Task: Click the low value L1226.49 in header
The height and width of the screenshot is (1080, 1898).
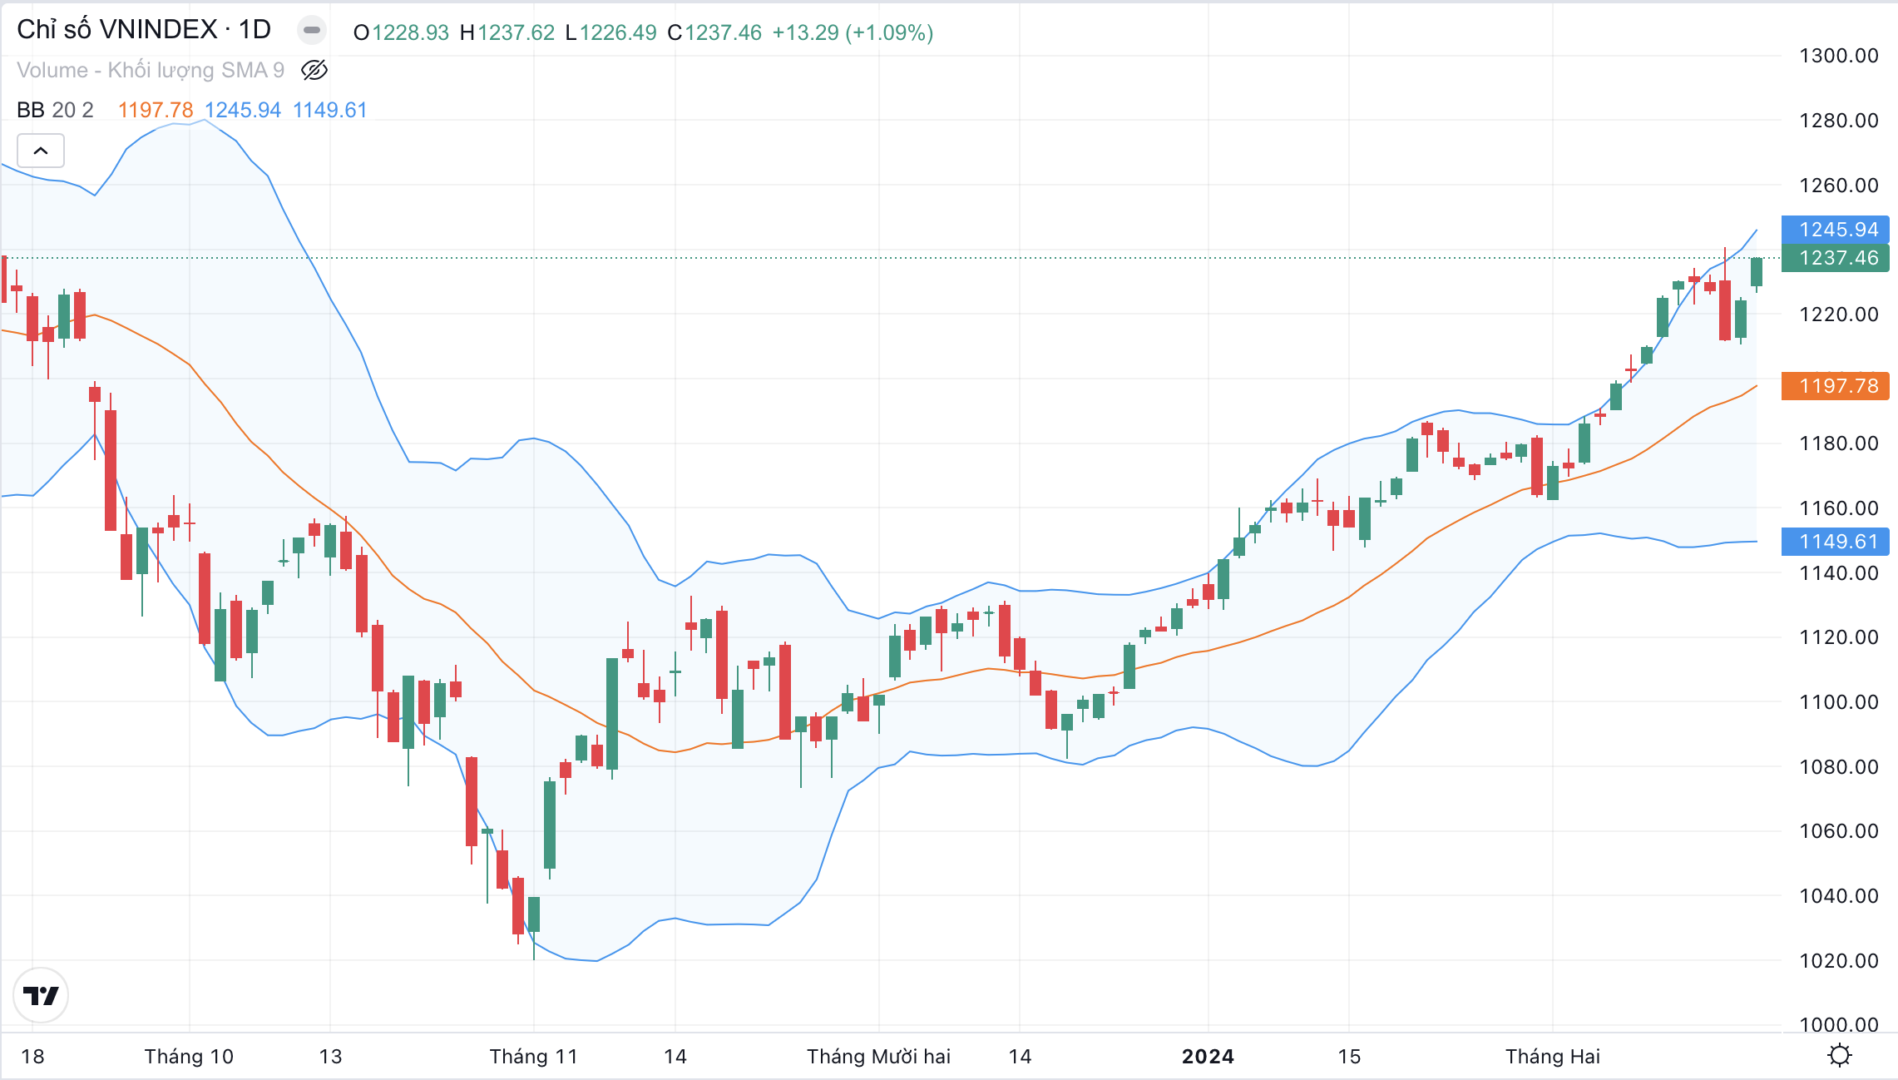Action: click(x=610, y=32)
